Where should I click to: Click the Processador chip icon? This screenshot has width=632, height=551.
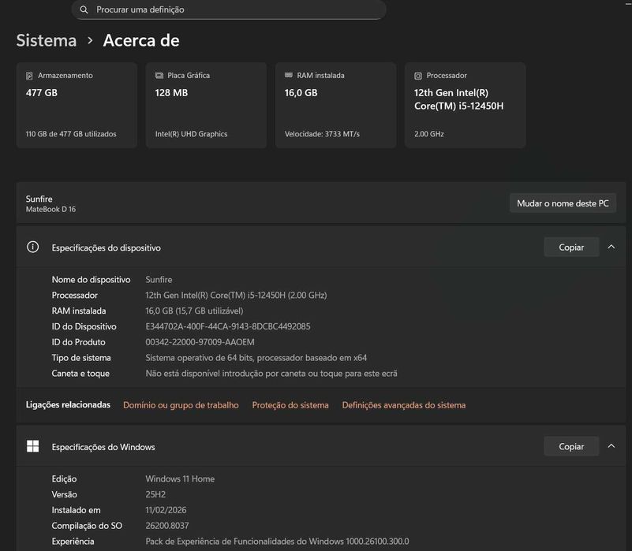coord(418,76)
